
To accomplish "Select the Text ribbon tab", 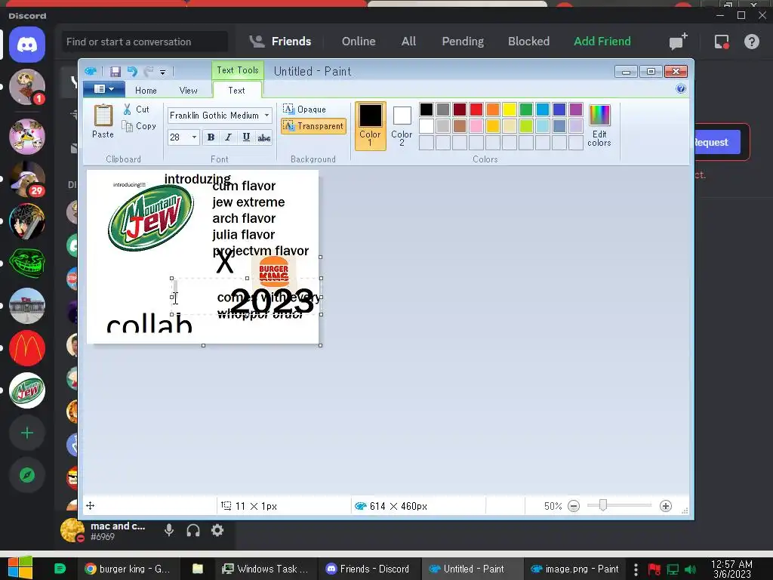I will point(236,91).
